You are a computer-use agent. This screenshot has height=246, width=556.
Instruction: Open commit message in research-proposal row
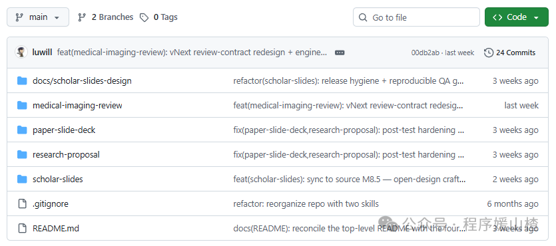[x=348, y=155]
